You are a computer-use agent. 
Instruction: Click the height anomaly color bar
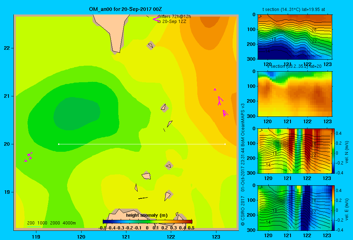tap(148, 222)
